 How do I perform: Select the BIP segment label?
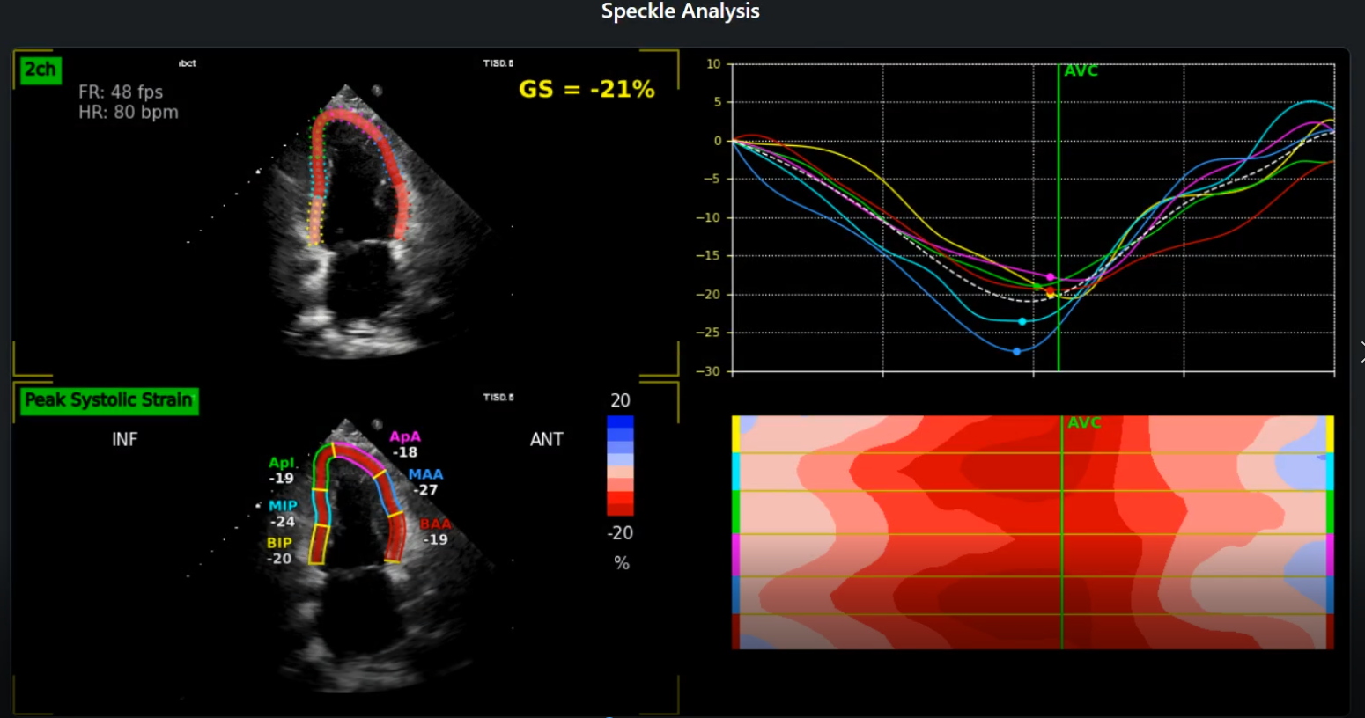pyautogui.click(x=279, y=543)
